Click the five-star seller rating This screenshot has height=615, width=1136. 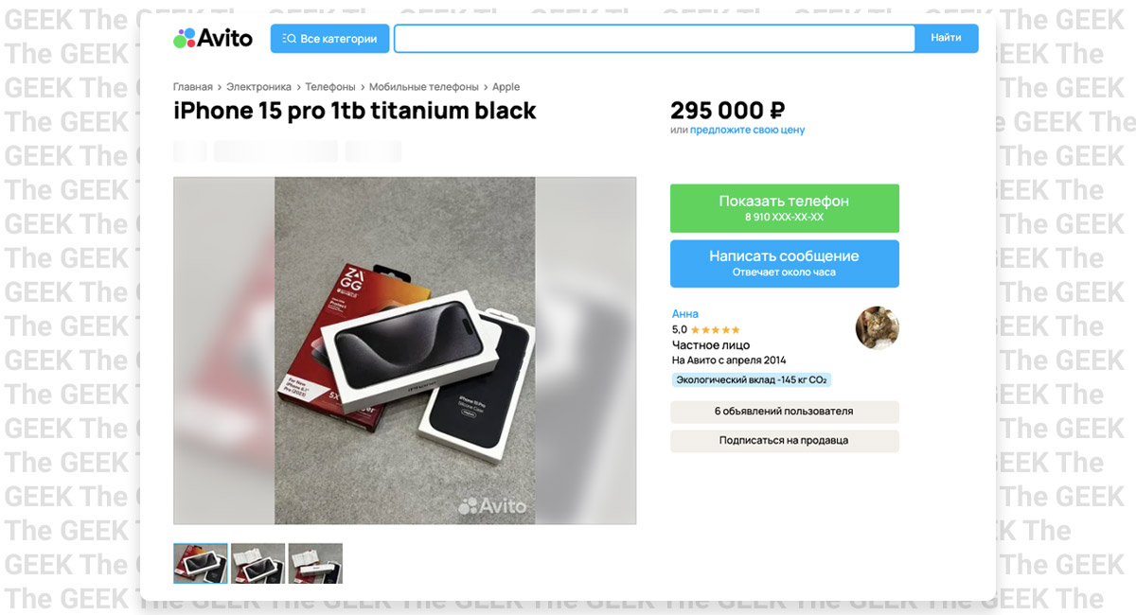pyautogui.click(x=716, y=330)
